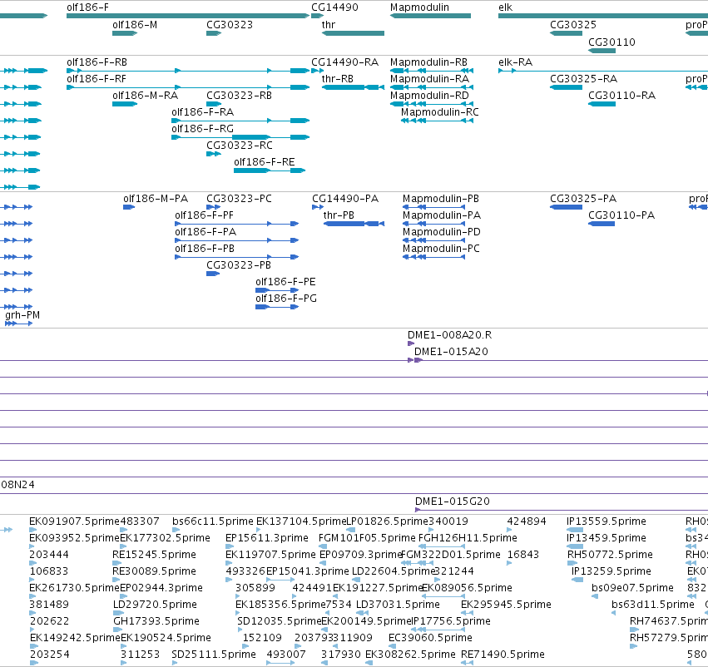Click transcript label olf186-F-RB
Screen dimensions: 708x667
pyautogui.click(x=97, y=62)
